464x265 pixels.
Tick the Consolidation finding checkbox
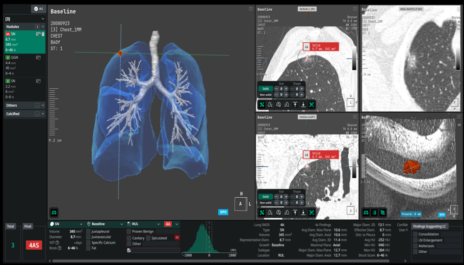point(415,234)
